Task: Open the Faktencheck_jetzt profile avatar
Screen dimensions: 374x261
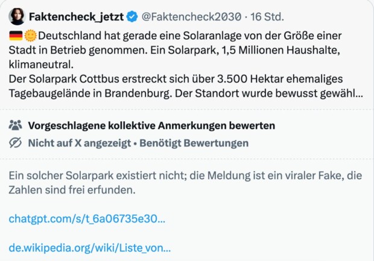Action: click(x=17, y=17)
